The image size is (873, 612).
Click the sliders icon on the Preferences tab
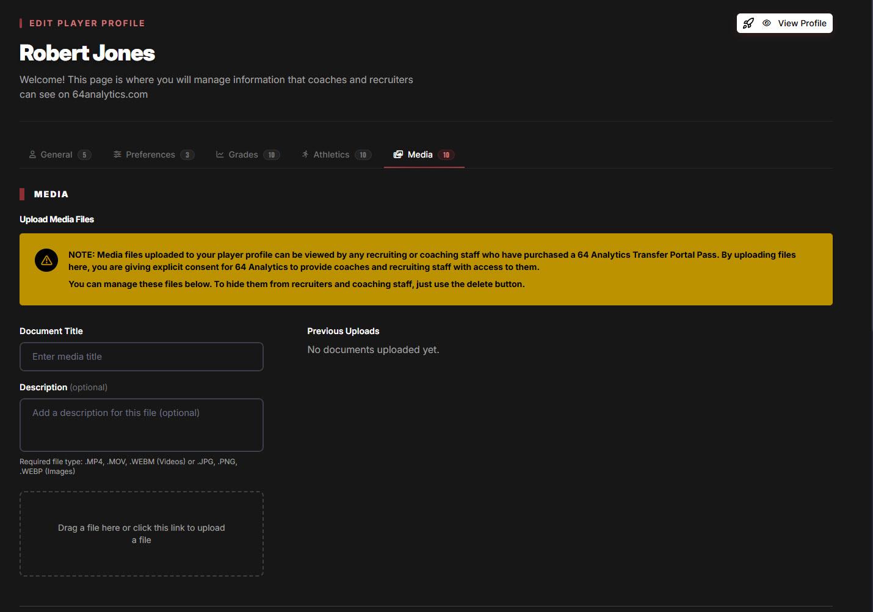pyautogui.click(x=117, y=154)
